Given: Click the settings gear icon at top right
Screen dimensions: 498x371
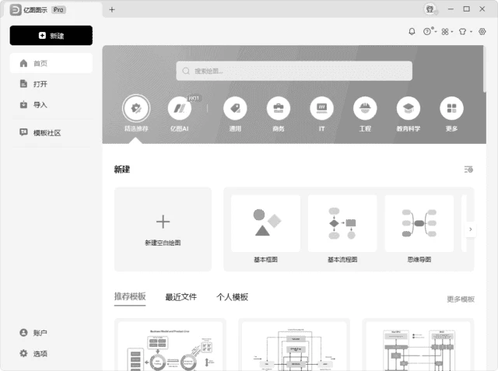Looking at the screenshot, I should click(x=482, y=31).
